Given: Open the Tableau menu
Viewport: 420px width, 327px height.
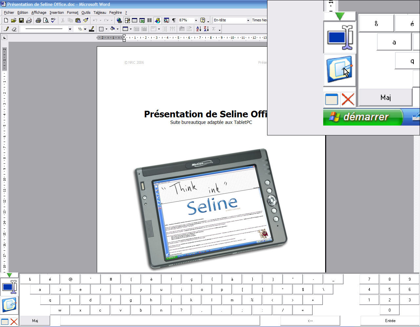Looking at the screenshot, I should click(x=100, y=12).
